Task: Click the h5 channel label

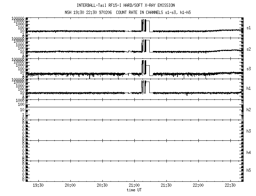Action: point(249,170)
